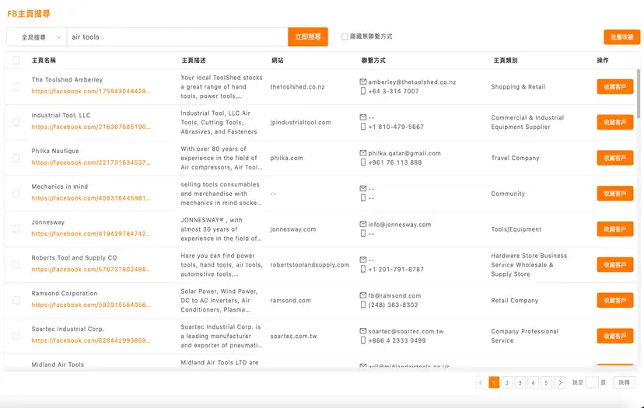This screenshot has width=644, height=408.
Task: Check the row for Ramsond Corporation
Action: (16, 300)
